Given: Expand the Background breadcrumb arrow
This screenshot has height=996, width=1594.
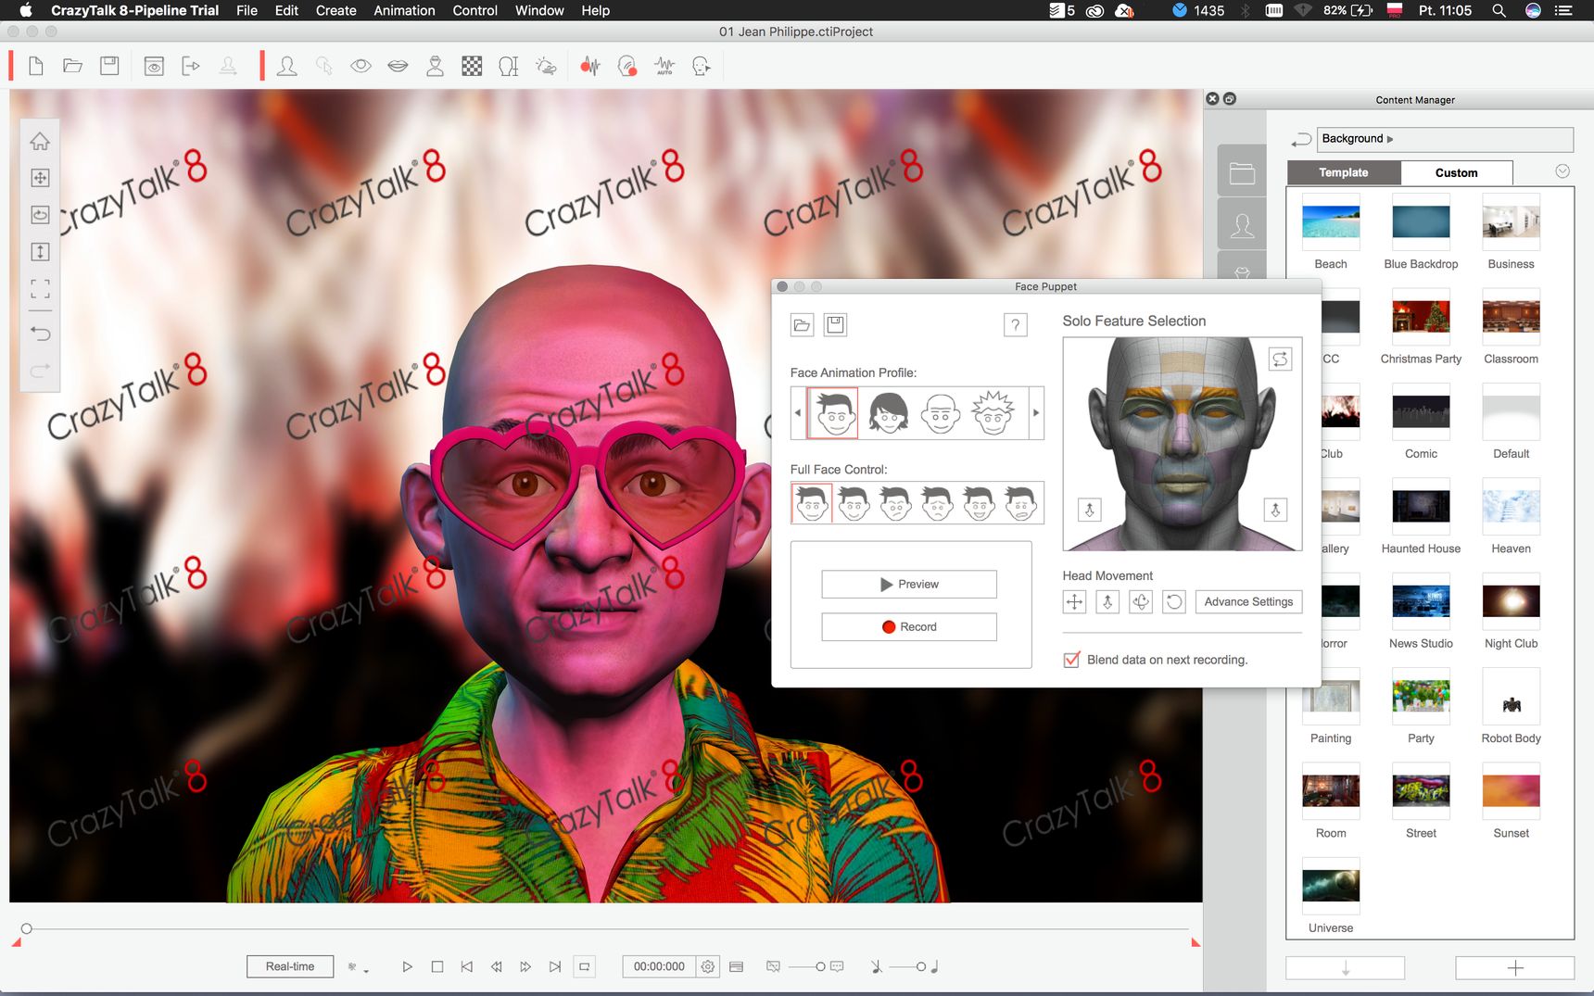Looking at the screenshot, I should tap(1390, 139).
